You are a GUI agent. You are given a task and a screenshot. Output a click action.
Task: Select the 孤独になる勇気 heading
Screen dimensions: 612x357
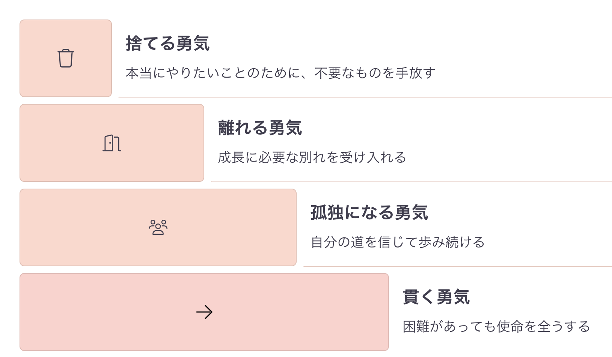tap(369, 213)
